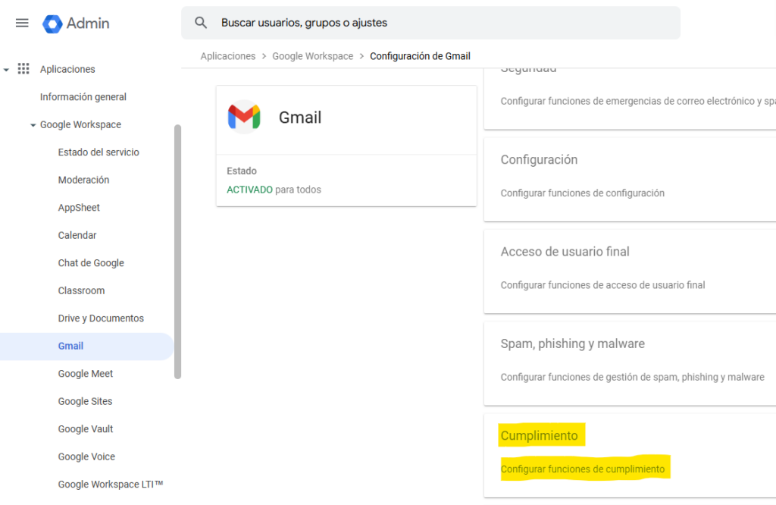Click the Gmail envelope logo
776x505 pixels.
[x=244, y=118]
